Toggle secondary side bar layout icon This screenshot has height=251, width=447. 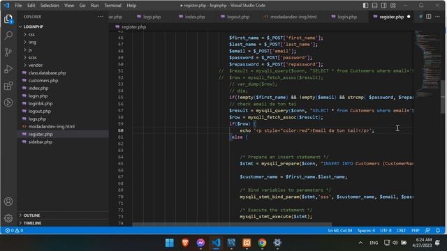click(383, 6)
